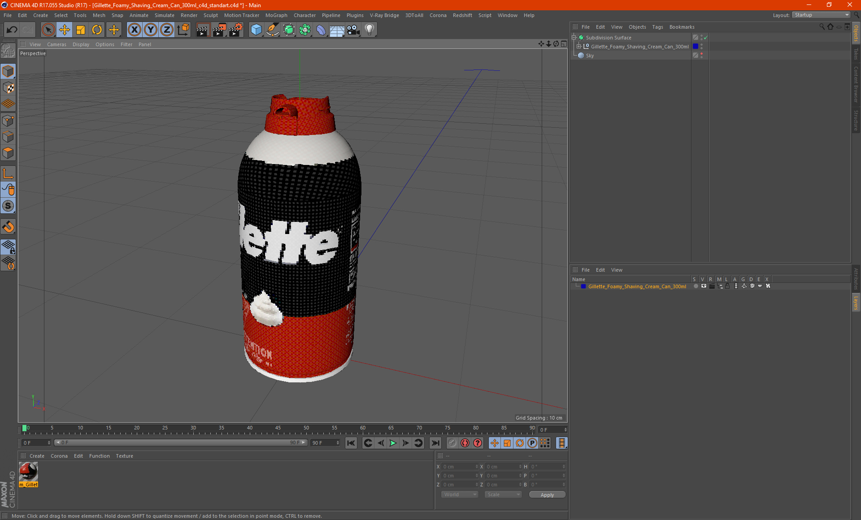
Task: Click the Undo arrow icon
Action: [12, 30]
